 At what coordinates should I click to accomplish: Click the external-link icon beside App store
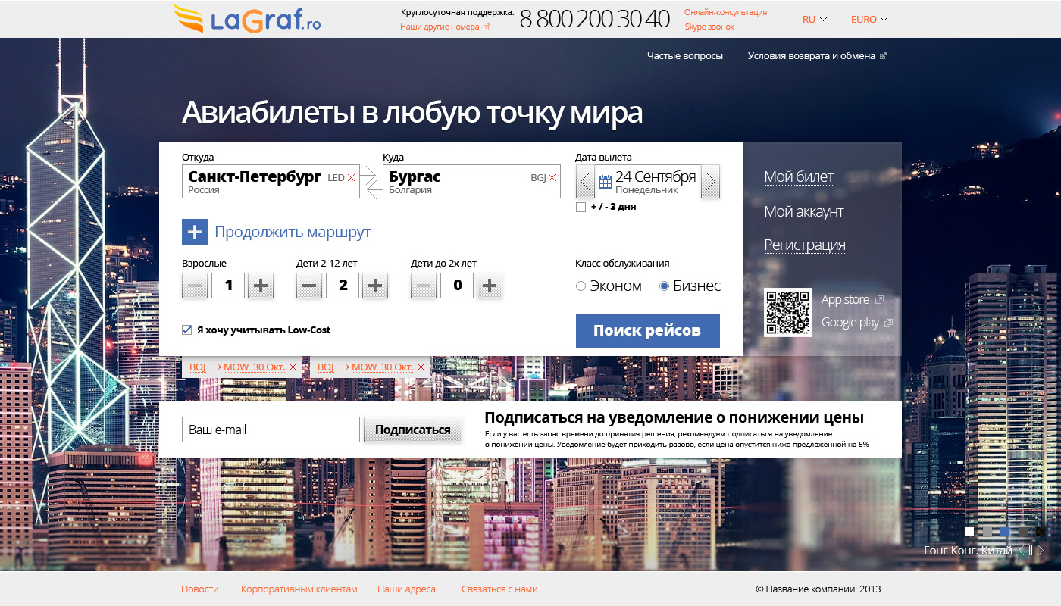[x=879, y=300]
